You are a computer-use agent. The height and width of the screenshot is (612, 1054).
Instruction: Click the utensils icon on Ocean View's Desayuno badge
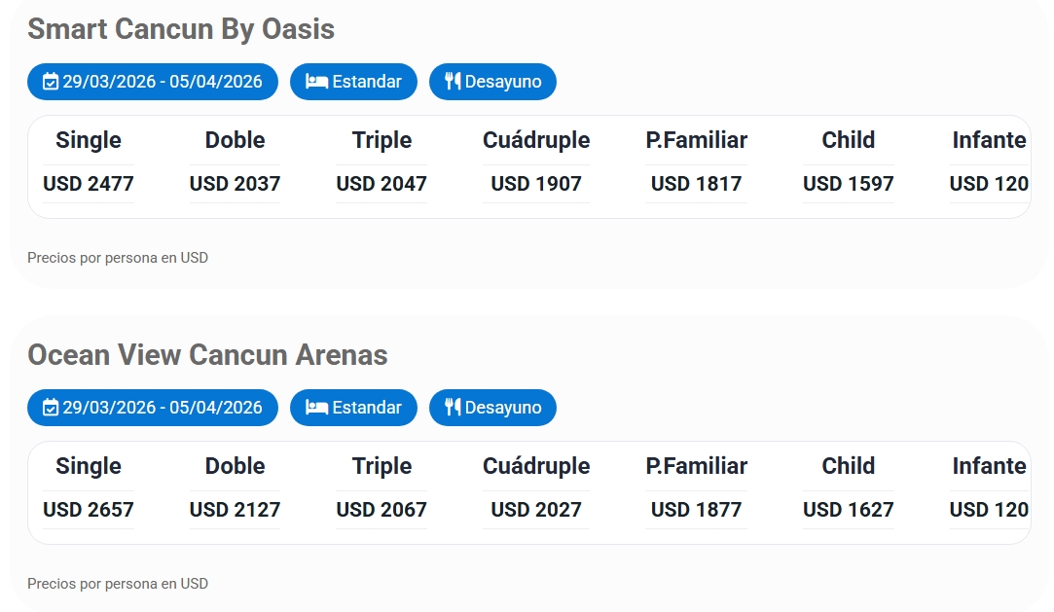pos(453,408)
